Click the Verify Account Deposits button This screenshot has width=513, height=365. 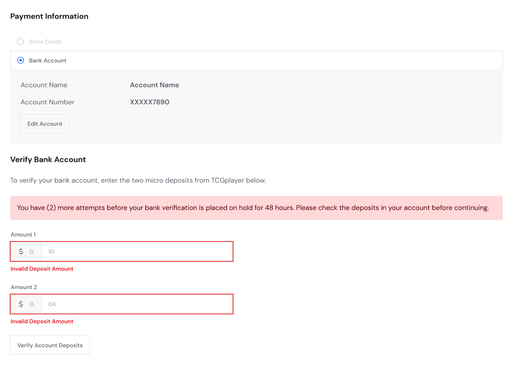tap(50, 345)
